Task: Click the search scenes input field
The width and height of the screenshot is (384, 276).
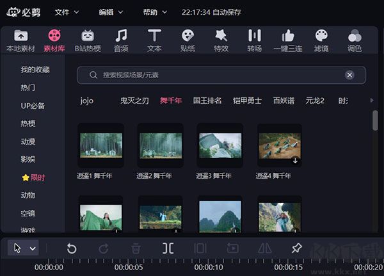Action: [221, 75]
